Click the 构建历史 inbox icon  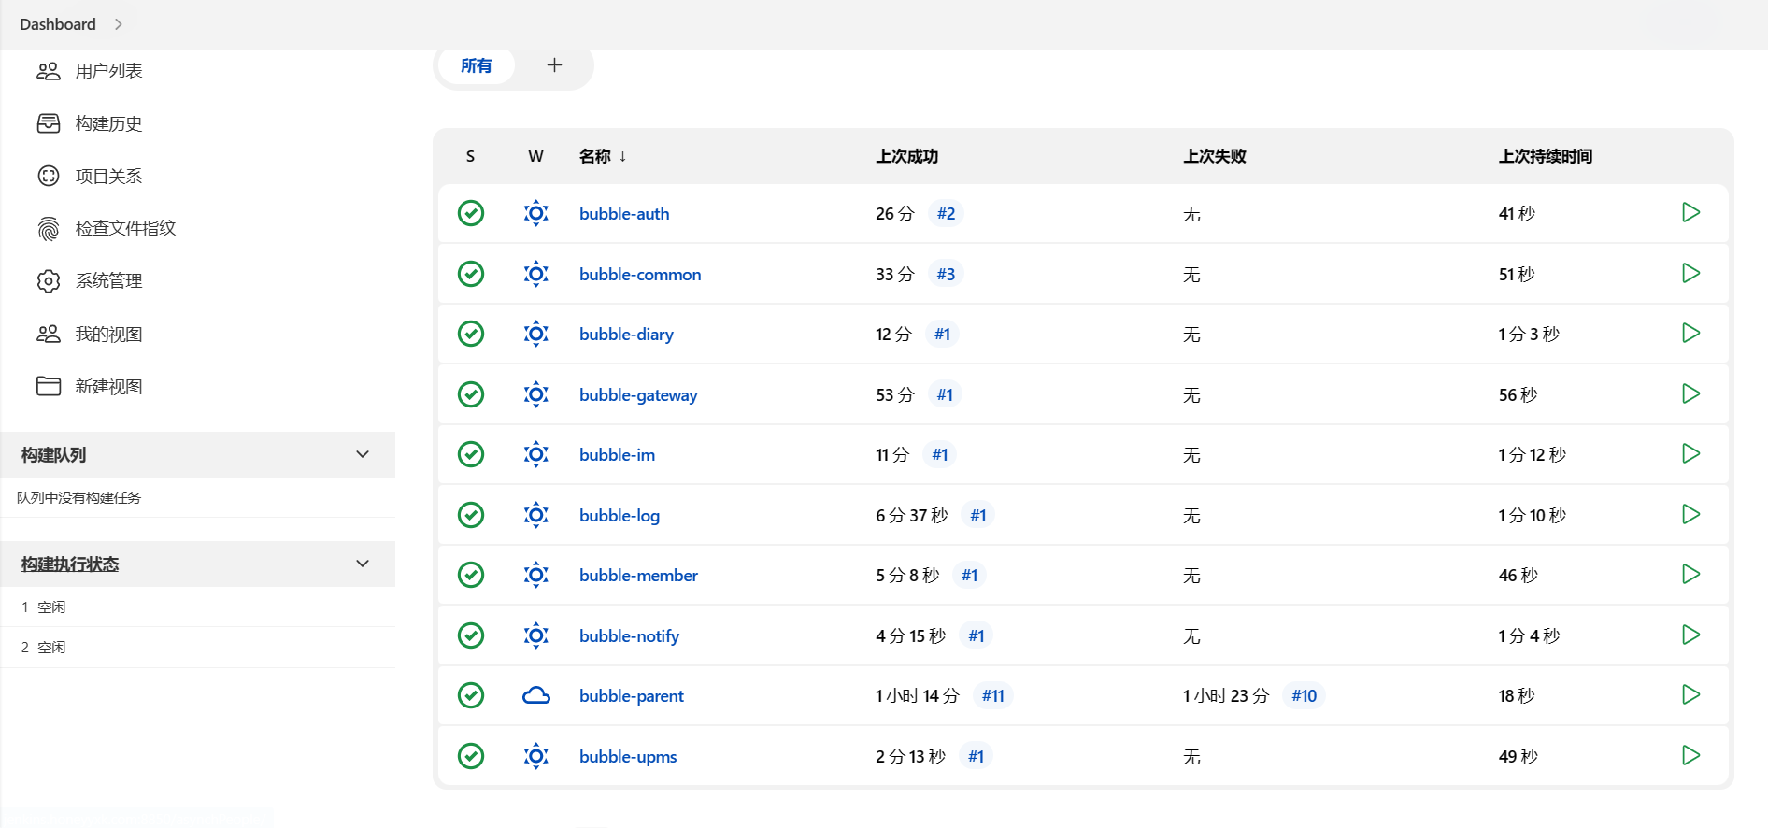[49, 123]
